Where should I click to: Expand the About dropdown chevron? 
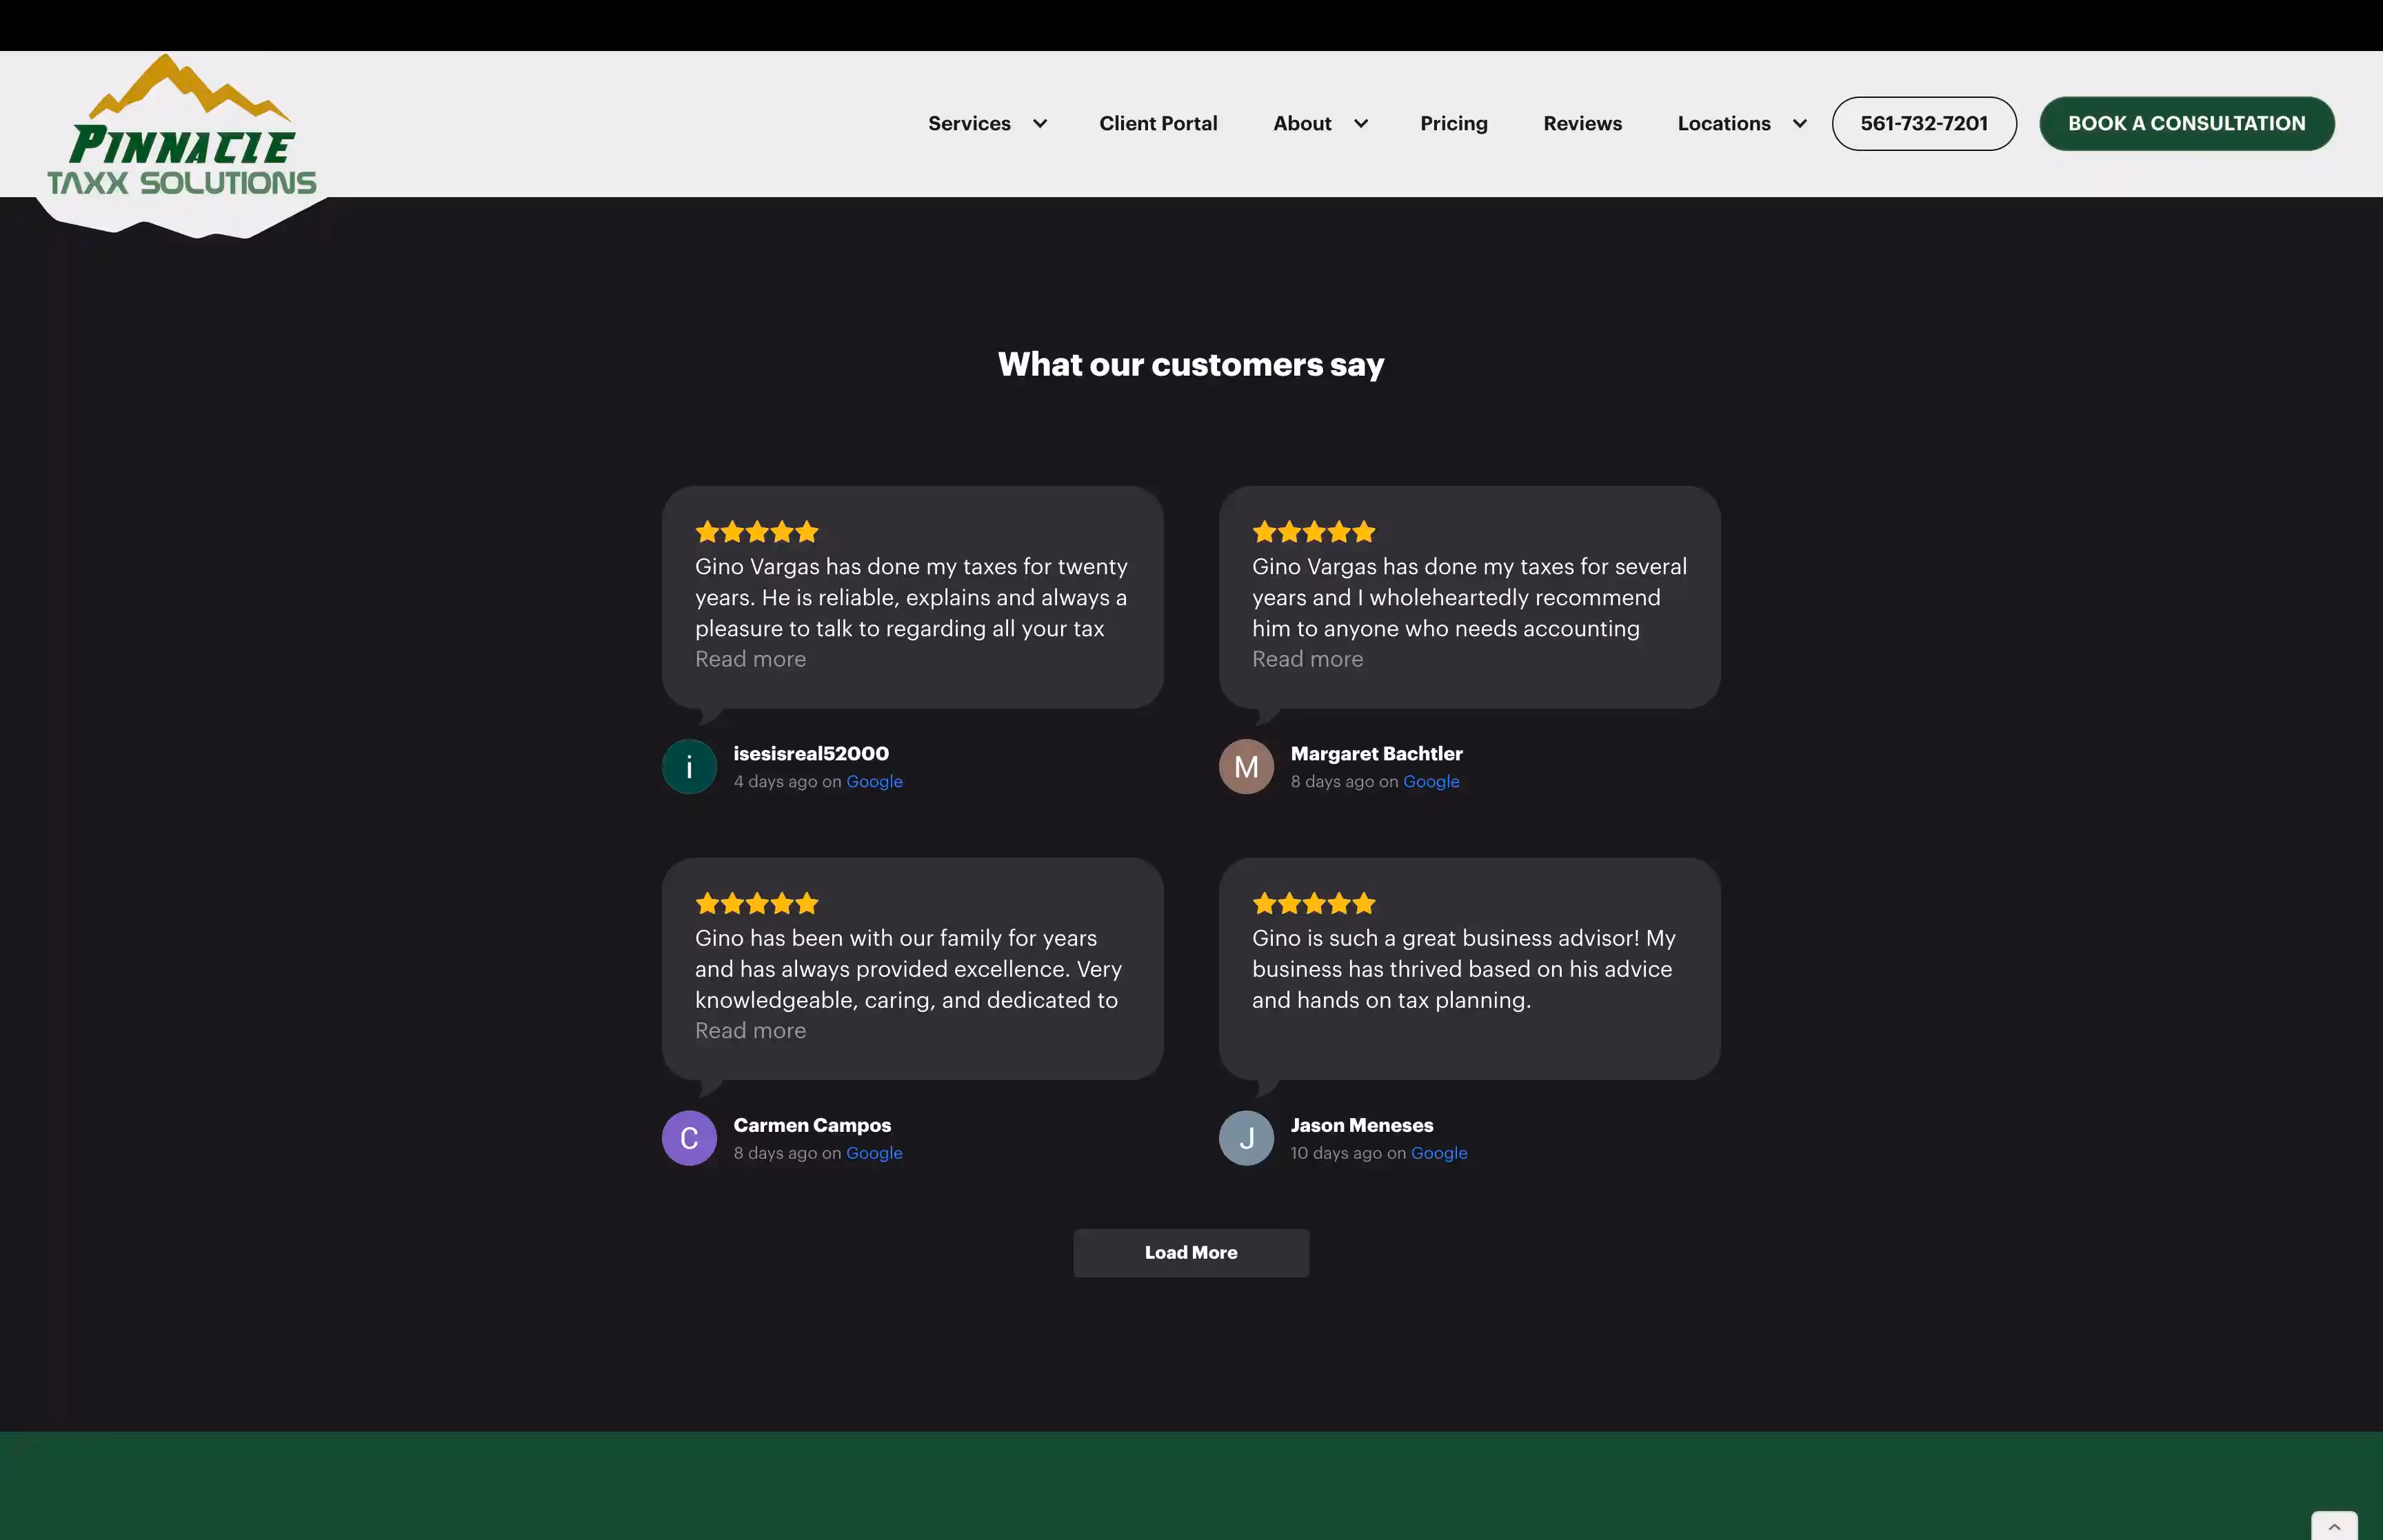coord(1361,124)
